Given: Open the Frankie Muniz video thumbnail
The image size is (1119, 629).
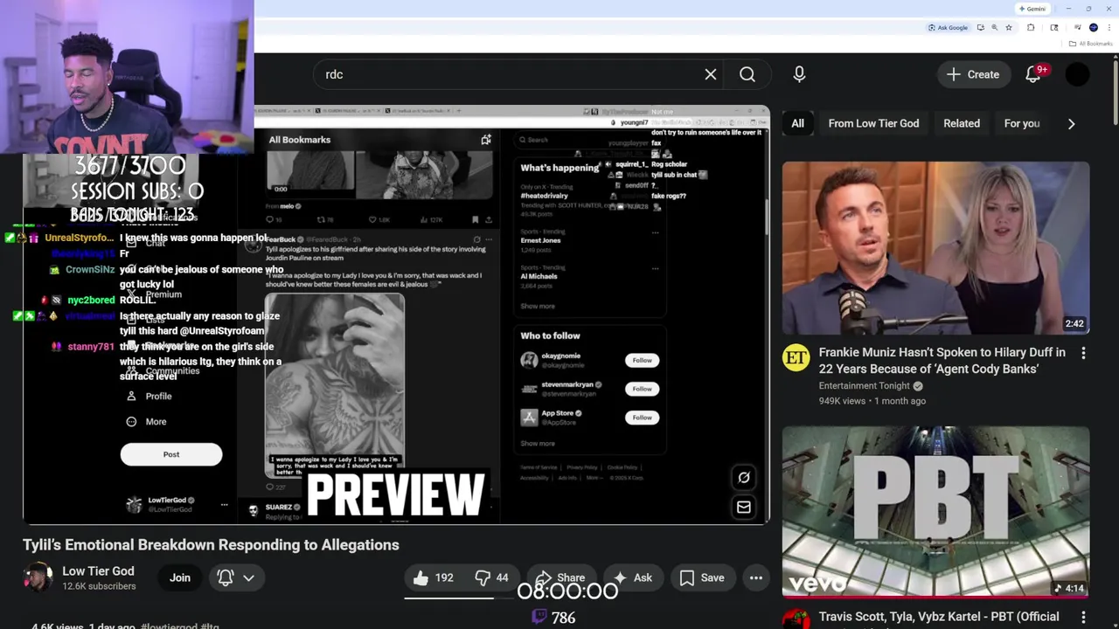Looking at the screenshot, I should 935,248.
